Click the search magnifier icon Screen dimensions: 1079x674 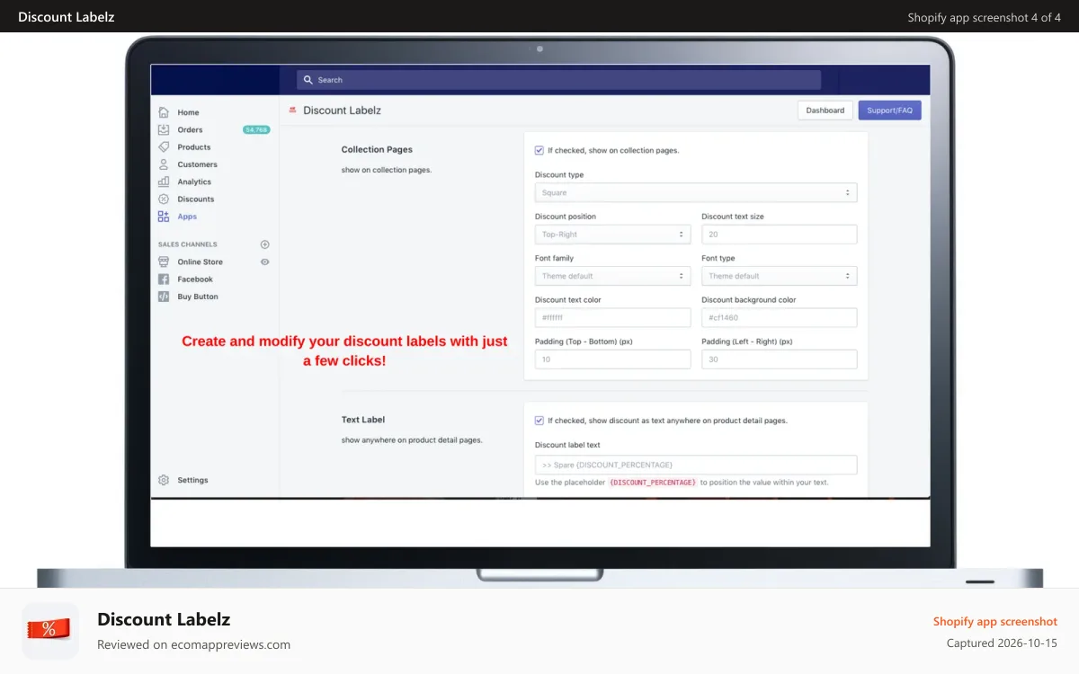(x=308, y=80)
